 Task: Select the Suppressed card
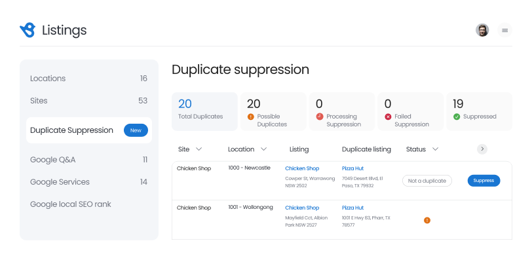click(x=479, y=111)
